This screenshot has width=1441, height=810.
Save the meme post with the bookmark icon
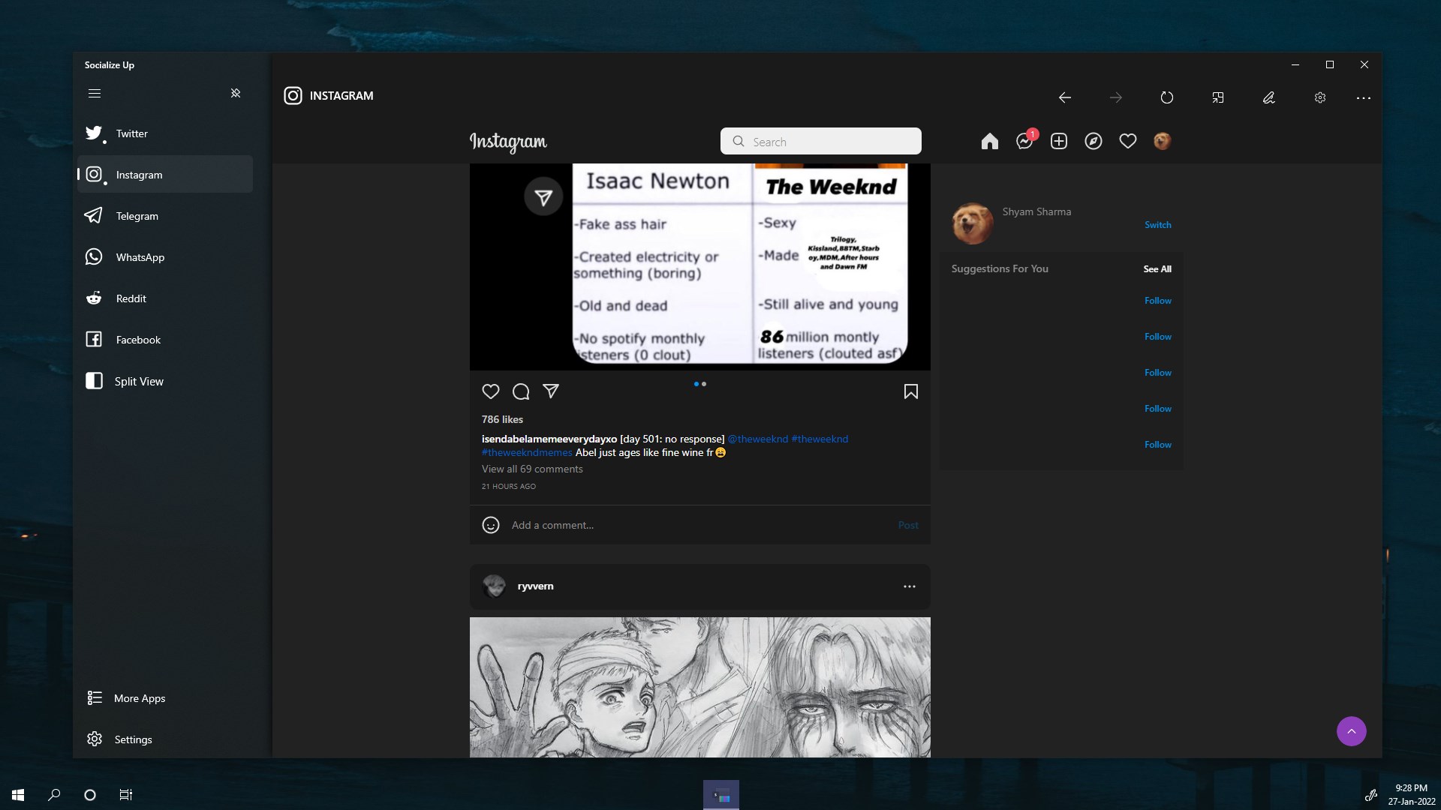910,391
